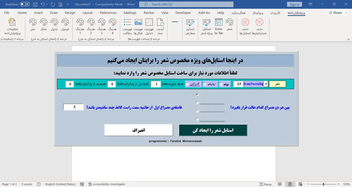The width and height of the screenshot is (352, 187).
Task: Open the IranNastaliq font dropdown
Action: [266, 84]
